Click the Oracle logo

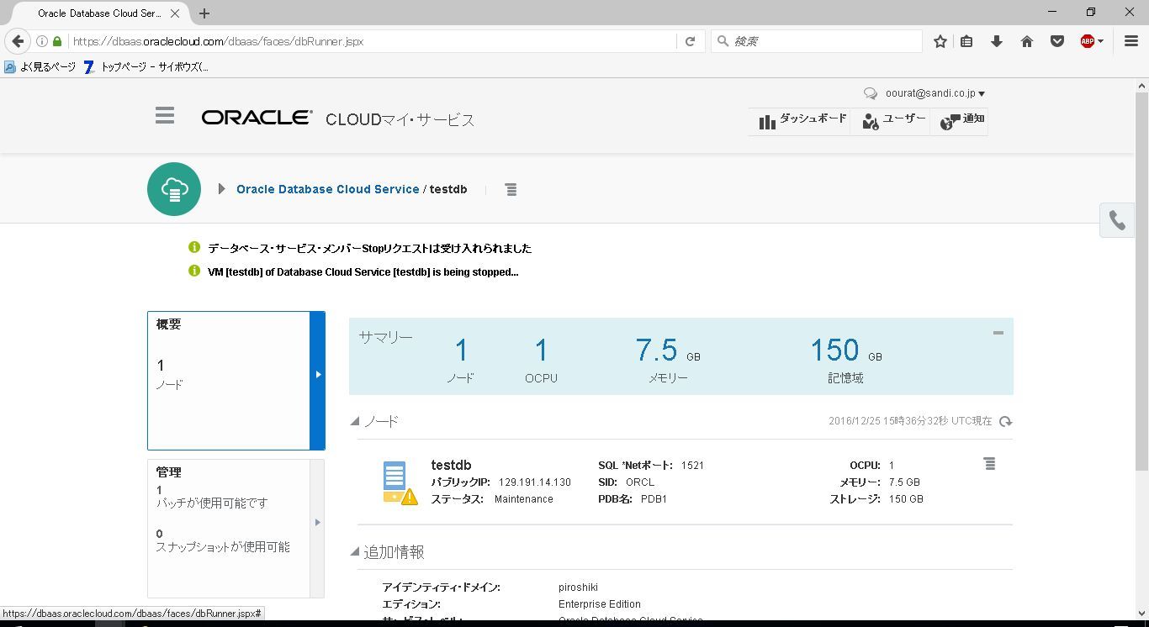point(257,118)
